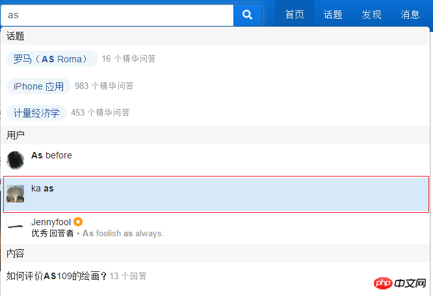Select the 罗马 (AS Roma) topic tag
Viewport: 433px width, 296px height.
pyautogui.click(x=52, y=58)
